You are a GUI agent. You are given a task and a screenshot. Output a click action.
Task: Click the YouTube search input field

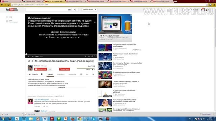click(x=47, y=10)
